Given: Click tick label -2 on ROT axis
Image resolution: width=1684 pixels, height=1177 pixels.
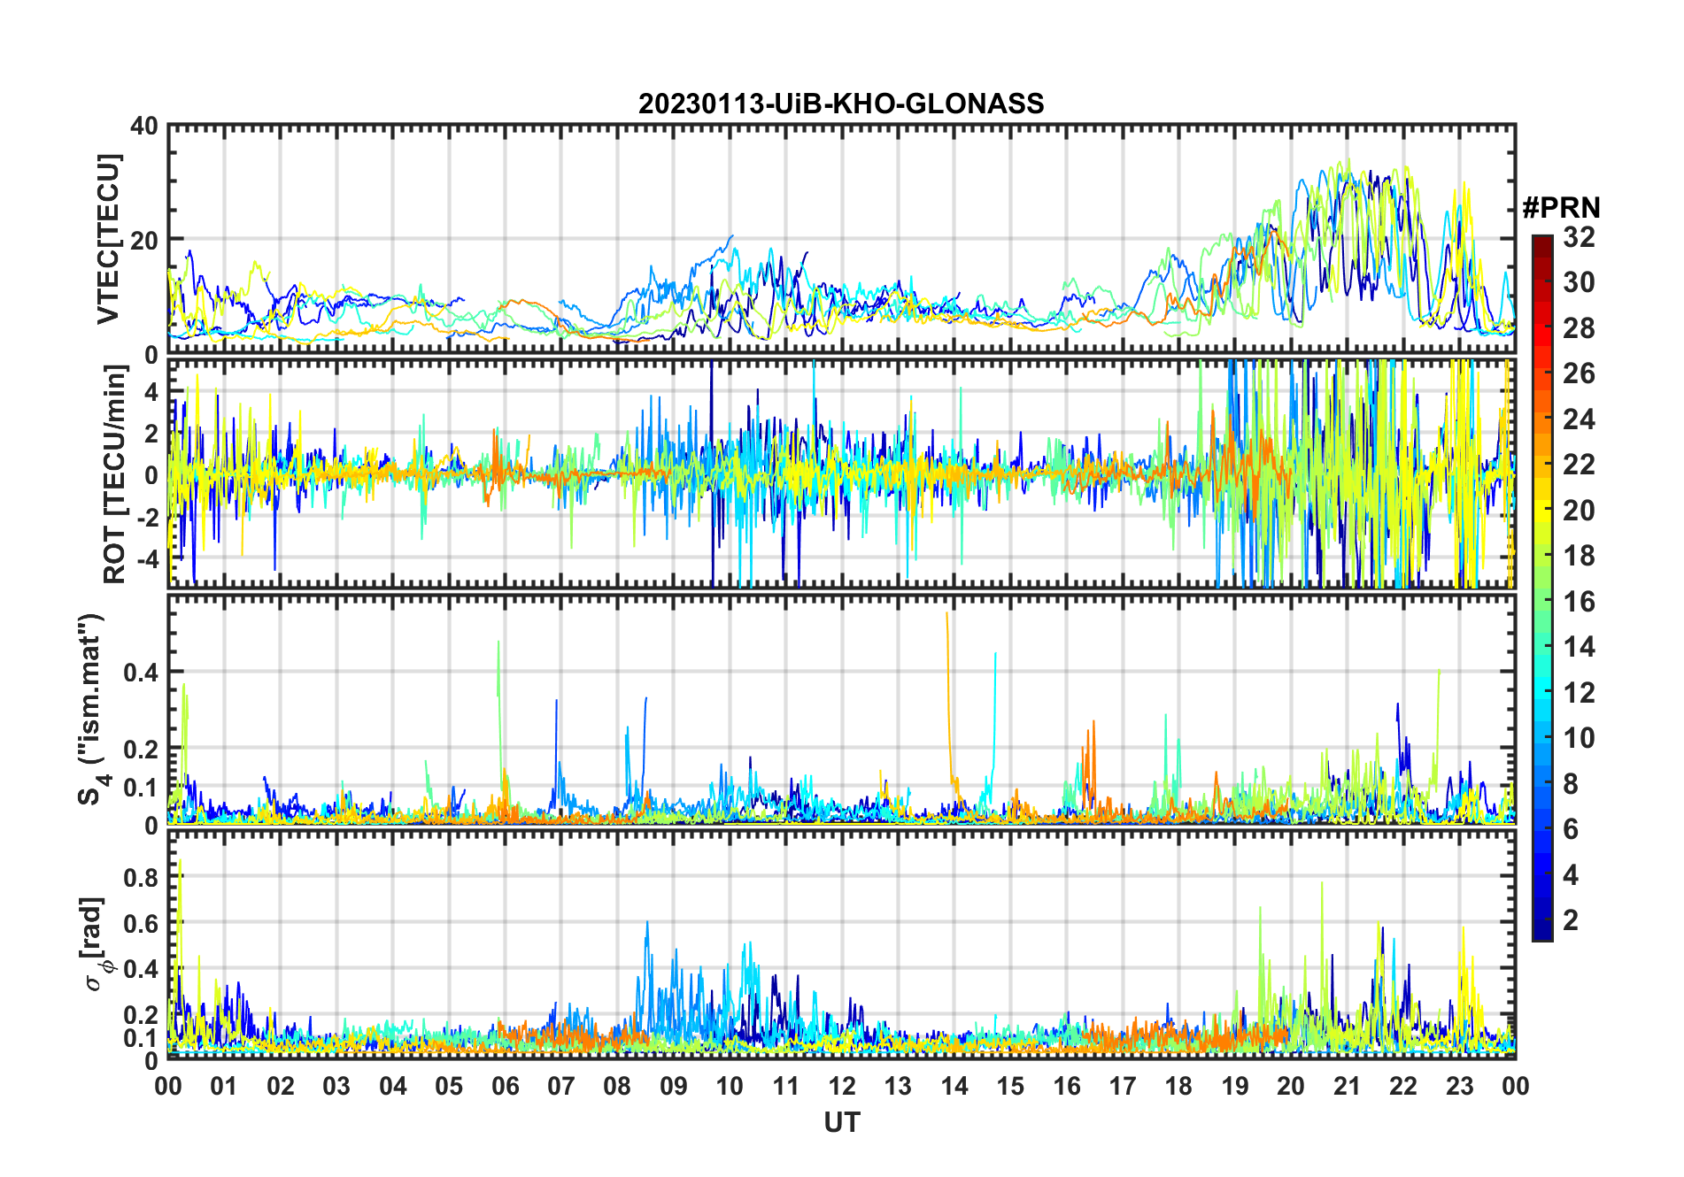Looking at the screenshot, I should coord(146,518).
